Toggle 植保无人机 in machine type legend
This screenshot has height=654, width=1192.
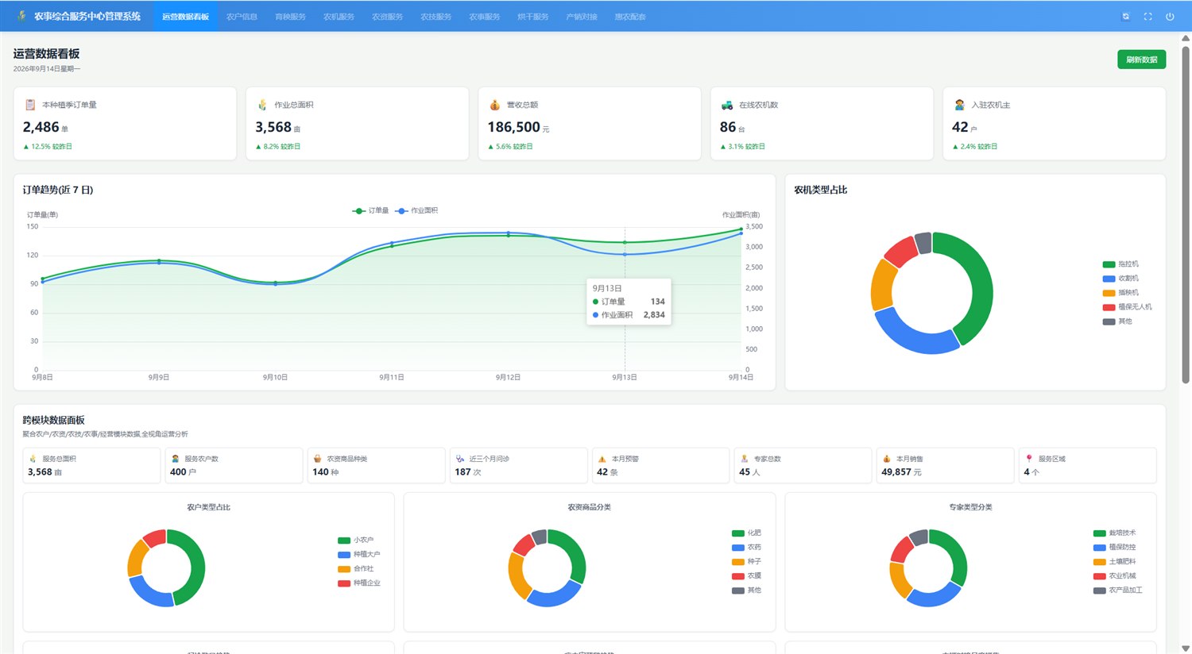[1127, 307]
